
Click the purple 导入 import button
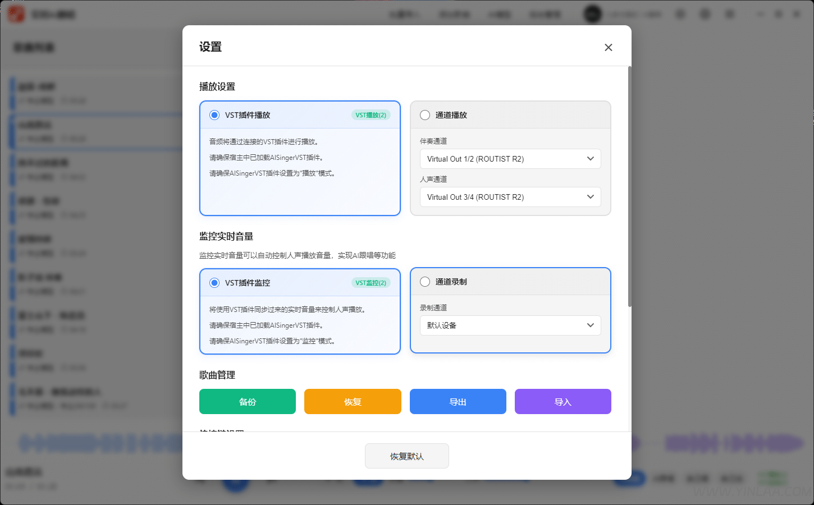(563, 401)
